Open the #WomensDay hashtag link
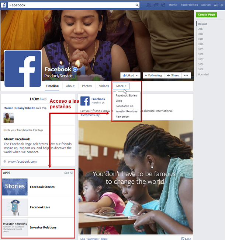The image size is (225, 240). point(90,115)
